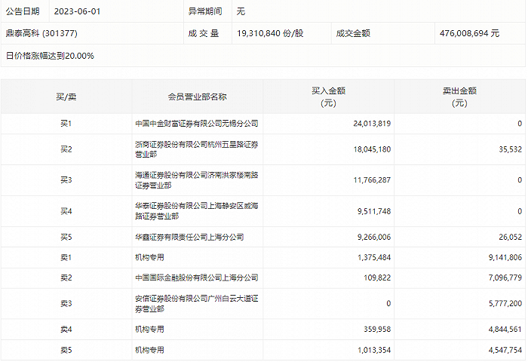528x362 pixels.
Task: Click the sell amount 7,096,779
Action: point(505,278)
